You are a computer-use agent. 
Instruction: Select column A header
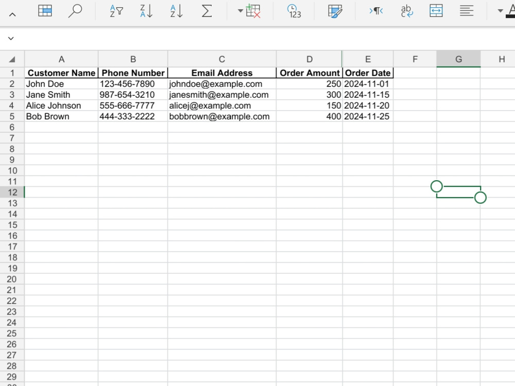point(61,59)
